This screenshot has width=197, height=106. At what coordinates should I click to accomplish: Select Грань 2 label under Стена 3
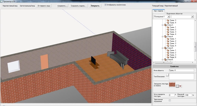tap(173, 30)
